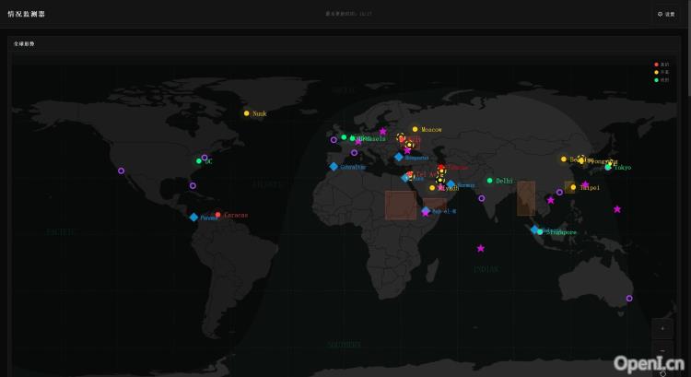Click the Nuuk yellow dot marker
This screenshot has height=377, width=691.
(246, 113)
